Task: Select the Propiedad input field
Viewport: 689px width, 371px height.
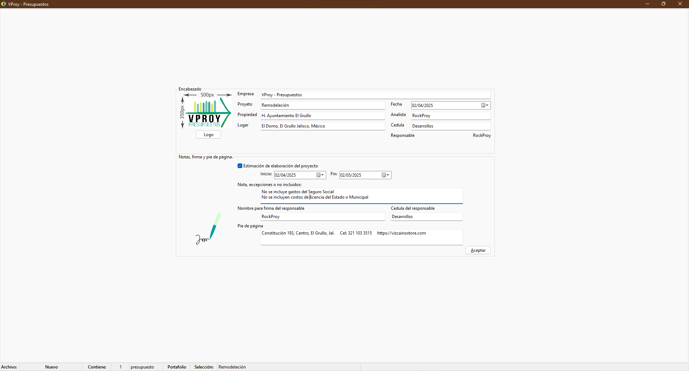Action: pyautogui.click(x=322, y=116)
